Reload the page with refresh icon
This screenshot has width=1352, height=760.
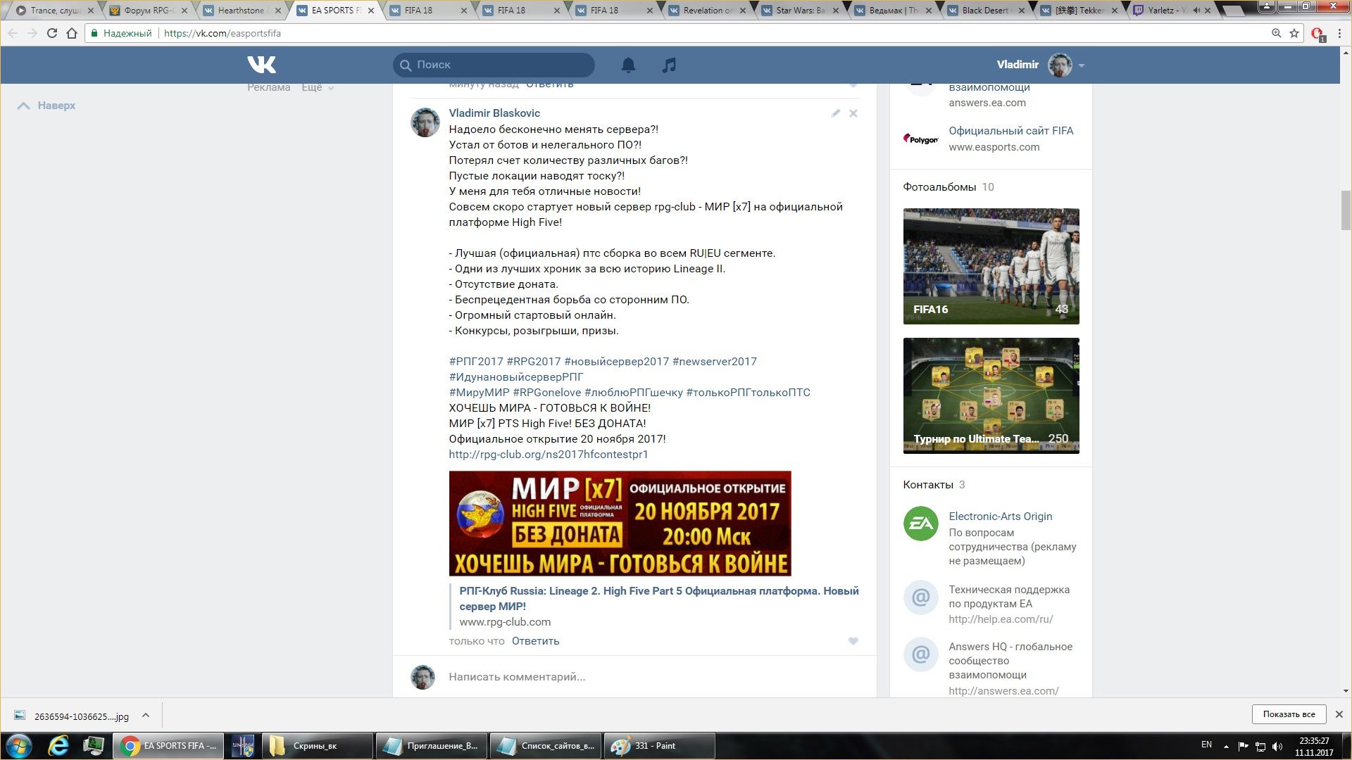[x=51, y=33]
